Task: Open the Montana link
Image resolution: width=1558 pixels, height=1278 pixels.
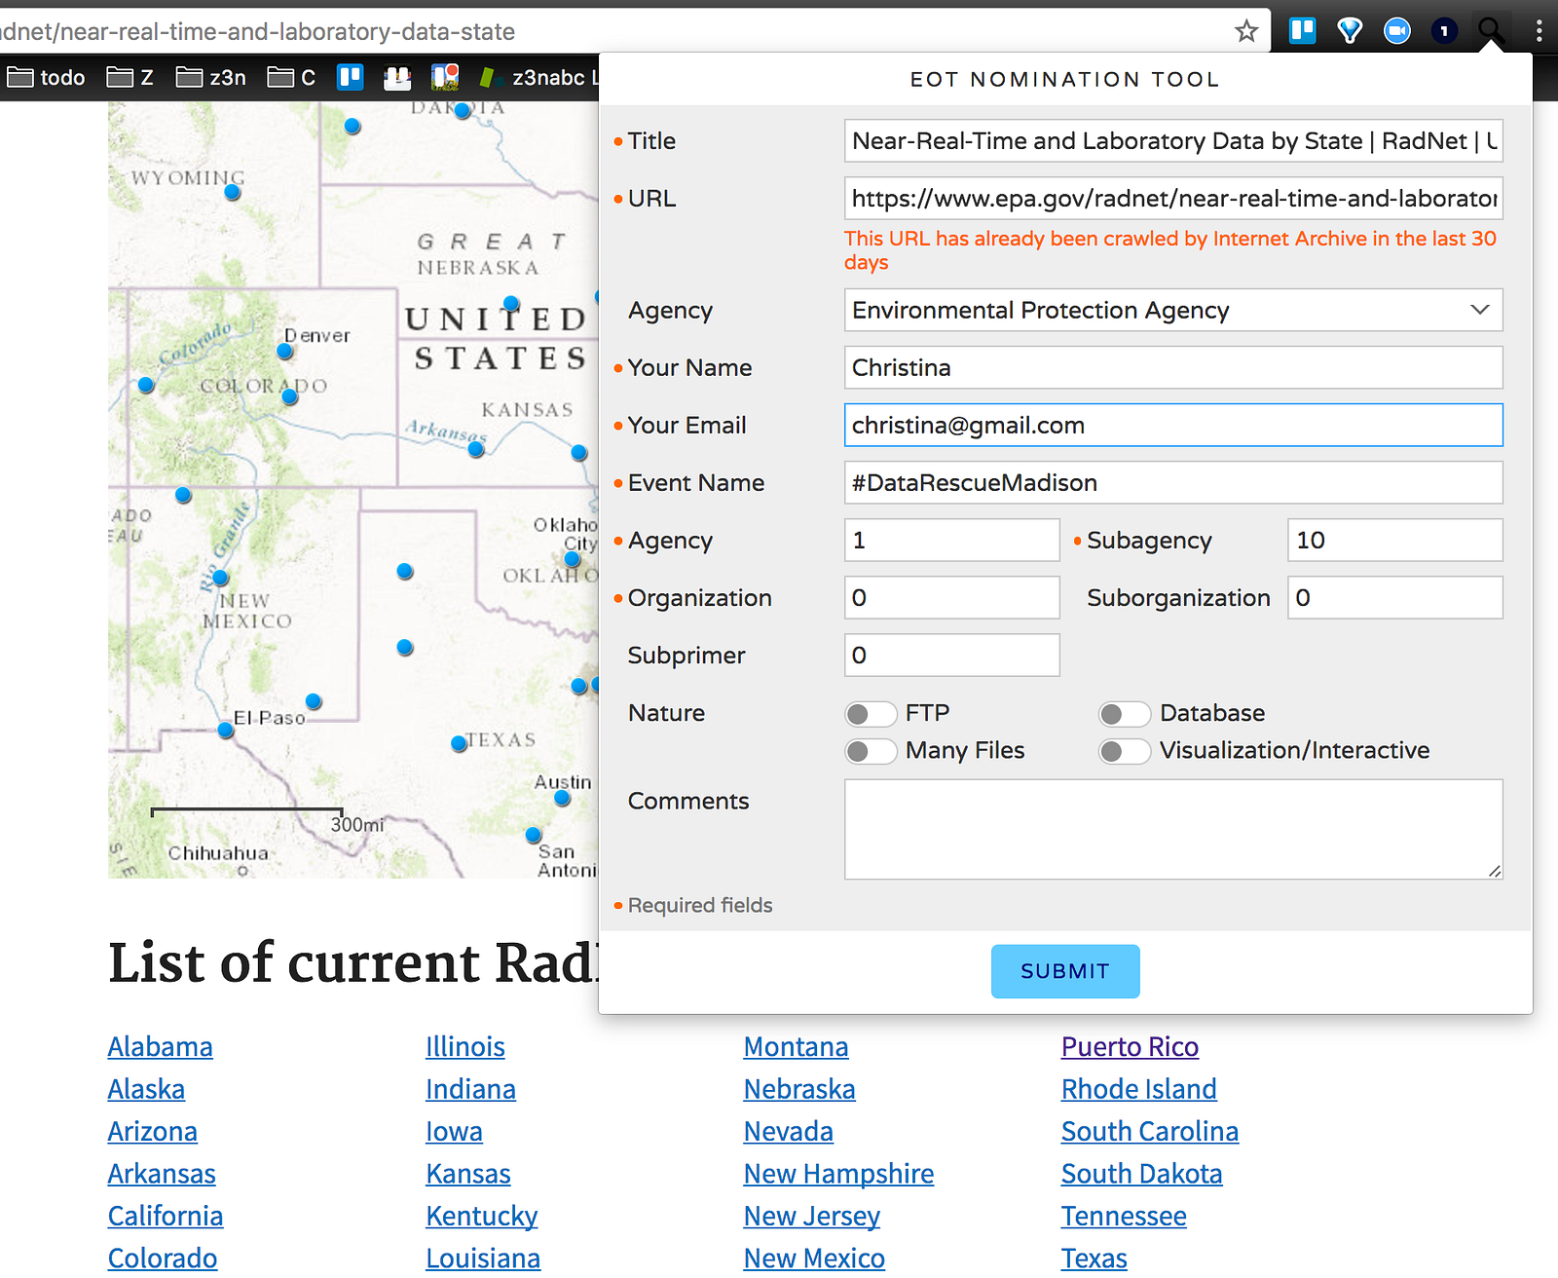Action: click(x=797, y=1047)
